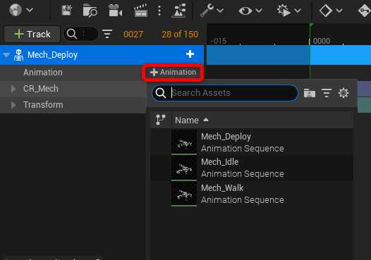Click the revision control branch column icon

(x=161, y=120)
